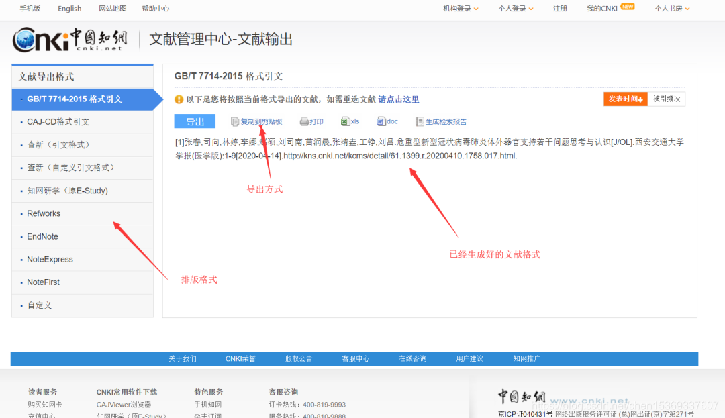Export as doc file icon
Screen dimensions: 725x418
pyautogui.click(x=381, y=121)
